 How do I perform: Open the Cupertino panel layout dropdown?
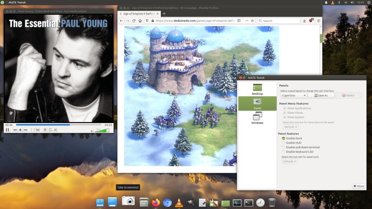294,96
